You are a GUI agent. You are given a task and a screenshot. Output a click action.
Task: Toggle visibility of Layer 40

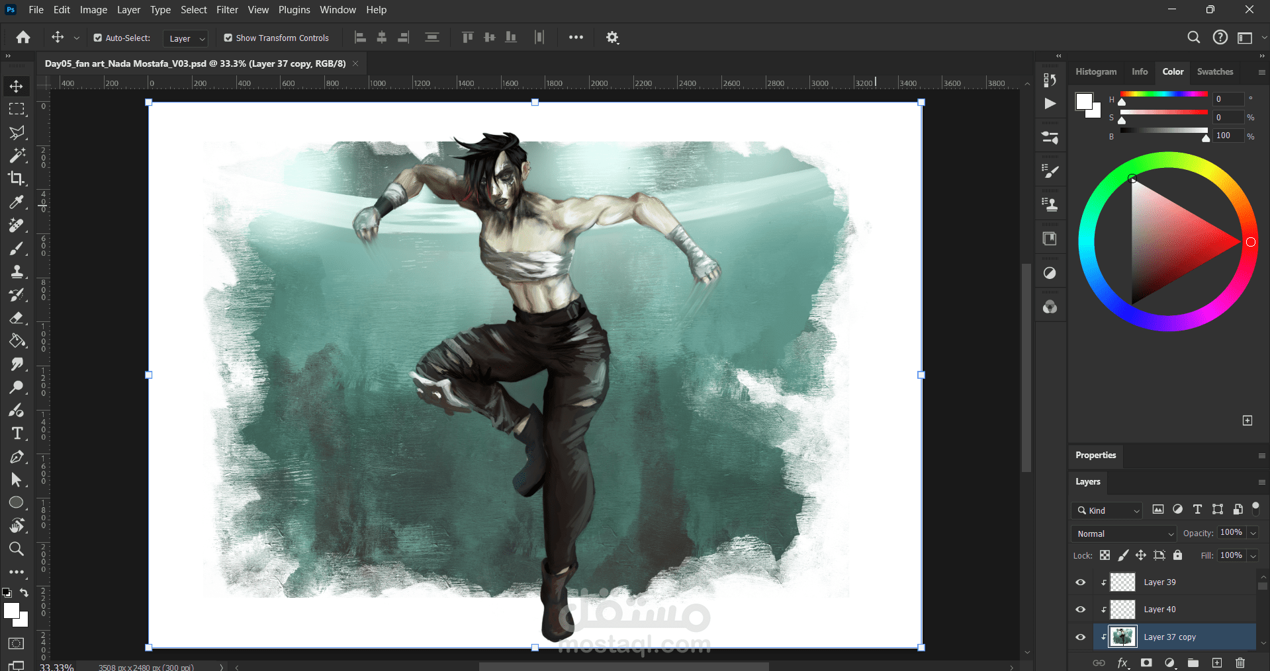tap(1080, 610)
